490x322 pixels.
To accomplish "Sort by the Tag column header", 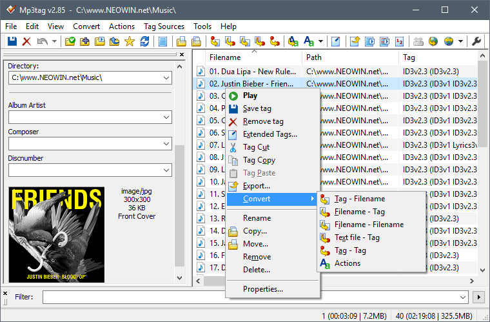I will coord(438,57).
